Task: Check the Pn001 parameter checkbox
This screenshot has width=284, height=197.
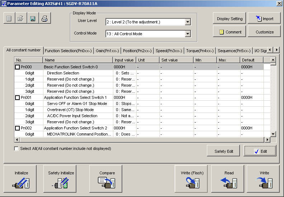Action: (17, 97)
